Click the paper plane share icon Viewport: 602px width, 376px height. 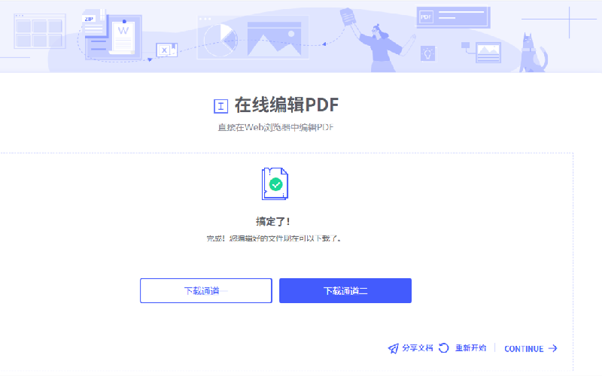pyautogui.click(x=393, y=348)
